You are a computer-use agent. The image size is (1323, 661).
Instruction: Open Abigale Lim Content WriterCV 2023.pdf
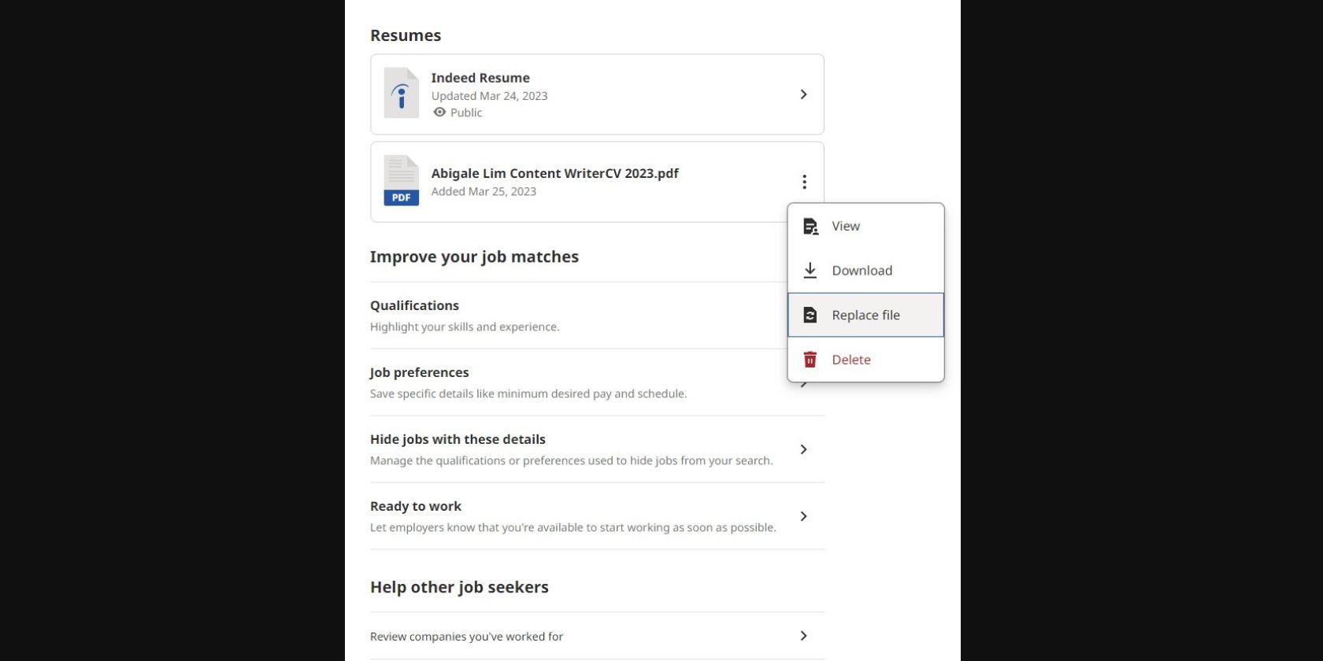tap(554, 174)
